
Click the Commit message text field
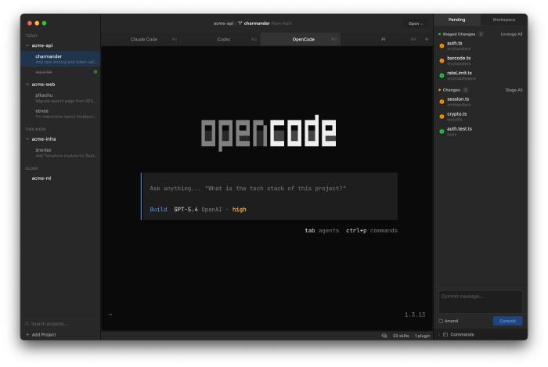tap(481, 301)
